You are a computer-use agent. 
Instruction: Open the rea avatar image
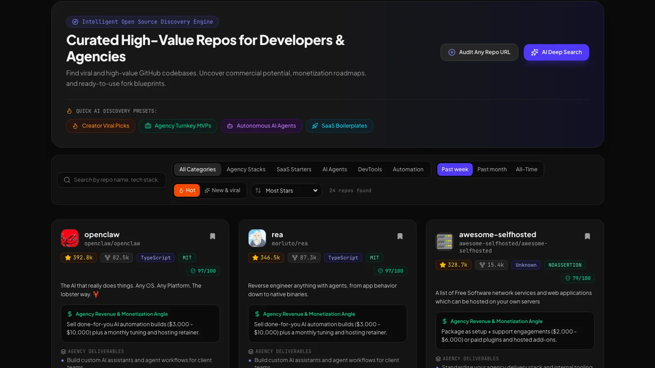[257, 238]
